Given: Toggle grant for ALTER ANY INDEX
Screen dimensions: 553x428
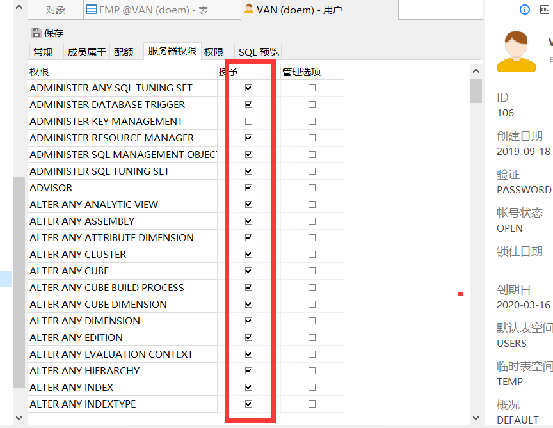Looking at the screenshot, I should [x=248, y=388].
